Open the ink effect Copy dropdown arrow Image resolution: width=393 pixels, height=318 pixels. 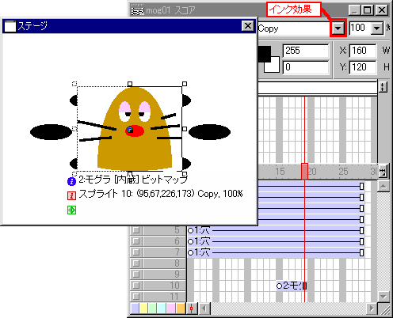[338, 28]
